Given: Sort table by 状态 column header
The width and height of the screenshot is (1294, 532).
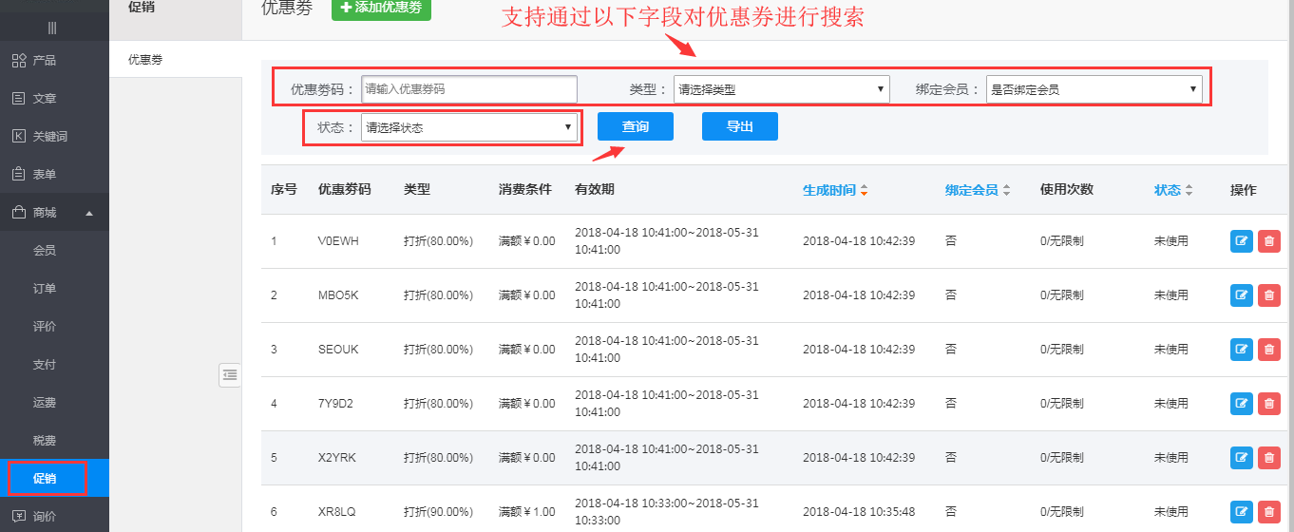Looking at the screenshot, I should (x=1172, y=190).
